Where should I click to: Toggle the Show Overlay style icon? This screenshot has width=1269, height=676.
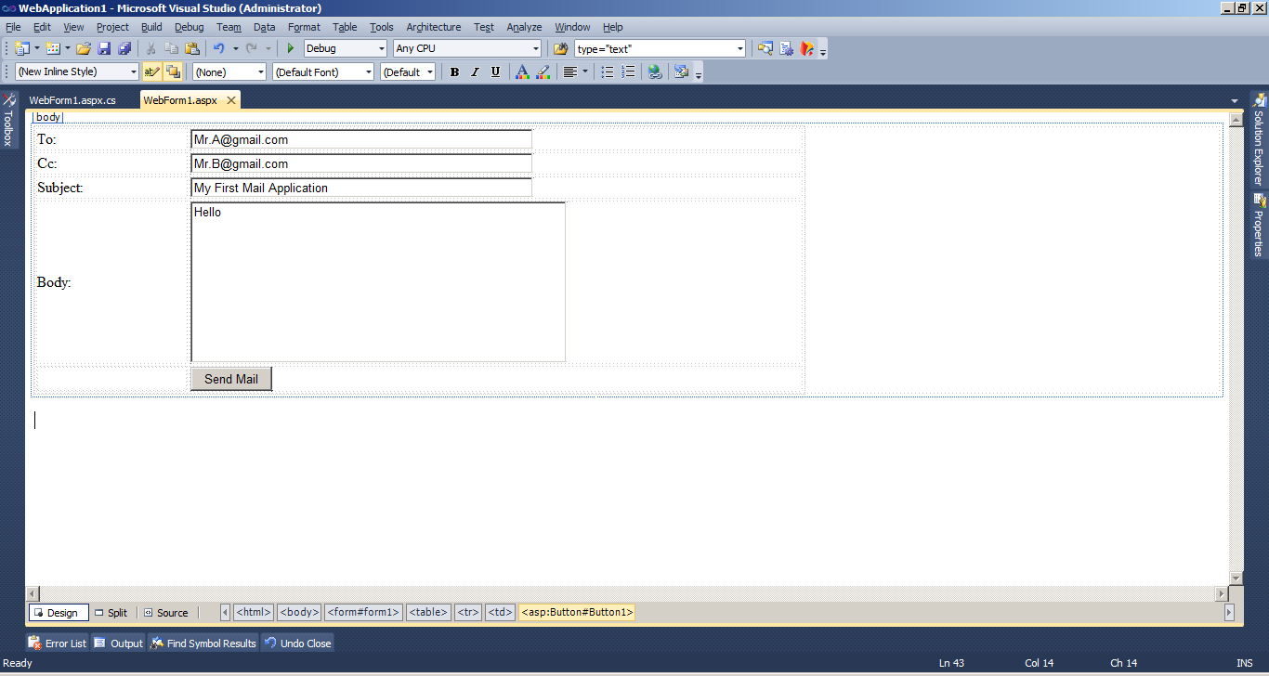click(x=174, y=71)
